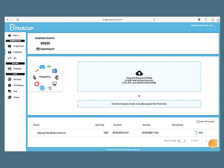Click the orange chat widget icon

(x=212, y=144)
